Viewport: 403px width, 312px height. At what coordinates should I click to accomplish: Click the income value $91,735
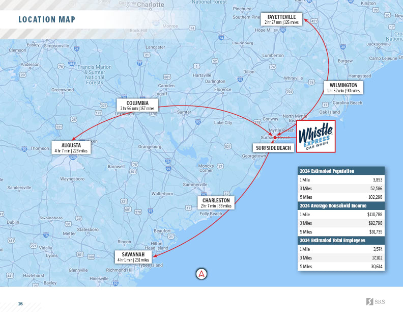(x=376, y=231)
